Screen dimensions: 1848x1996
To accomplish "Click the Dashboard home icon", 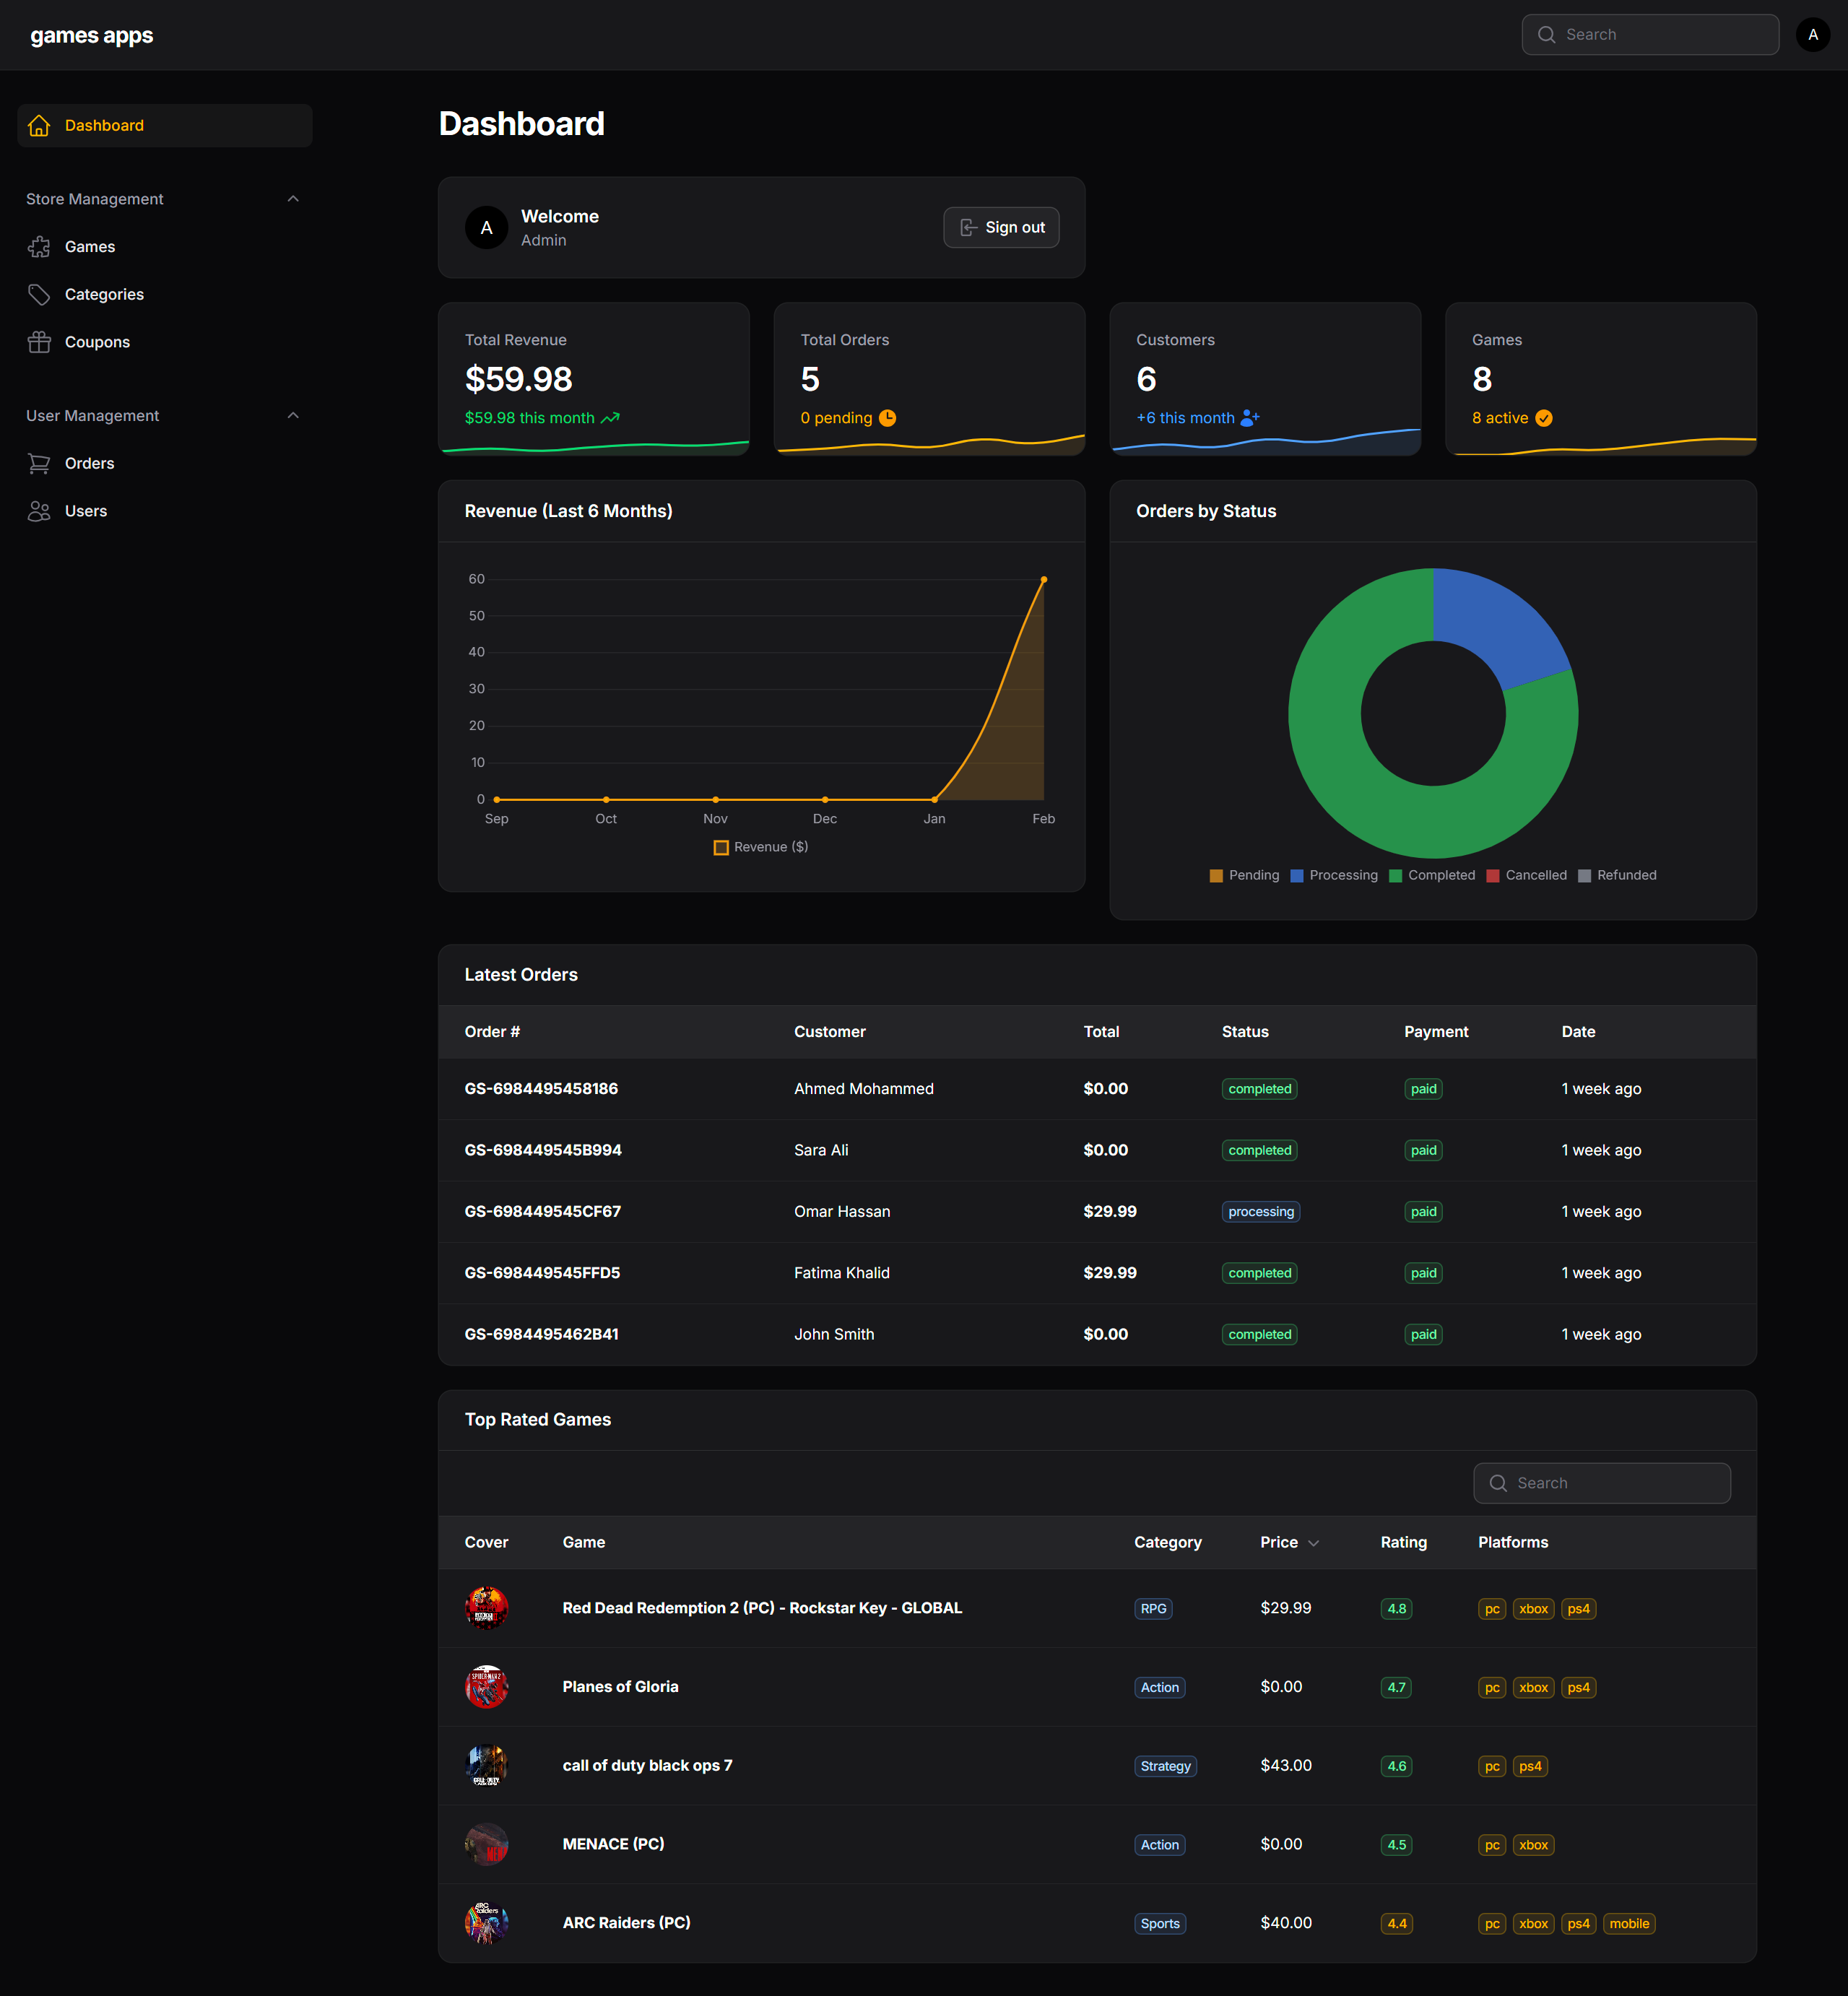I will (39, 126).
